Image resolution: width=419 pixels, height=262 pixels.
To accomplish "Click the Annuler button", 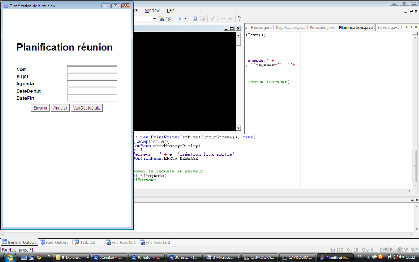I will click(x=60, y=108).
